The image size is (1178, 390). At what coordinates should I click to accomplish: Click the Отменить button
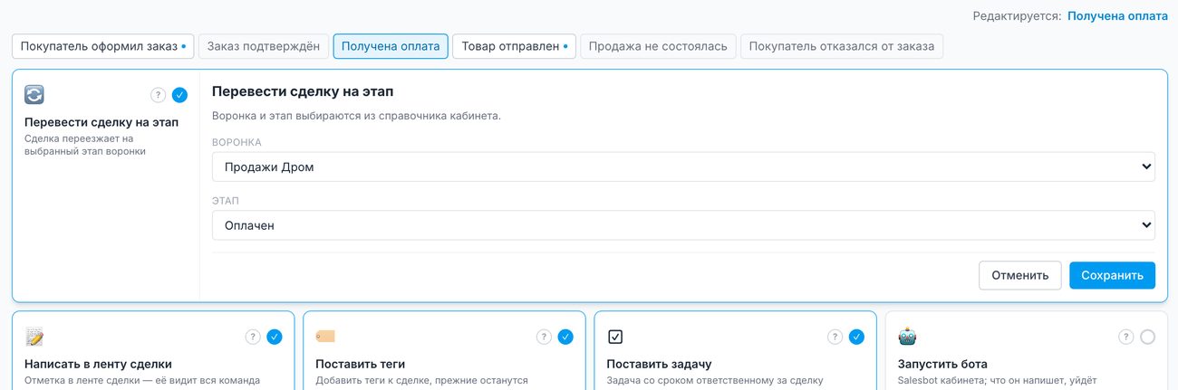1020,275
